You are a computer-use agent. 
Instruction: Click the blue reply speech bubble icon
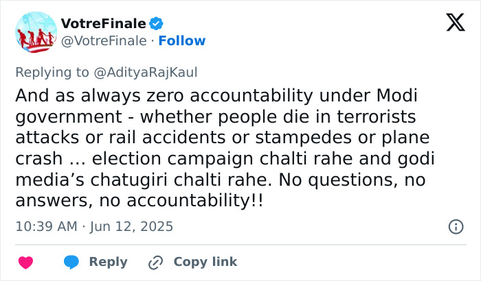coord(71,262)
